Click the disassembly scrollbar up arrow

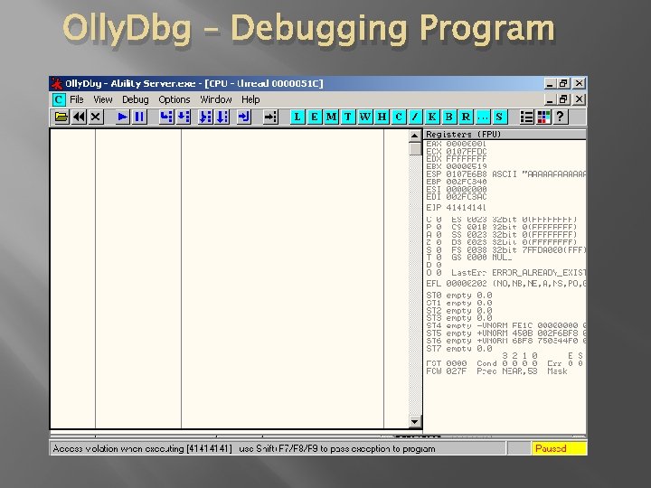point(415,136)
